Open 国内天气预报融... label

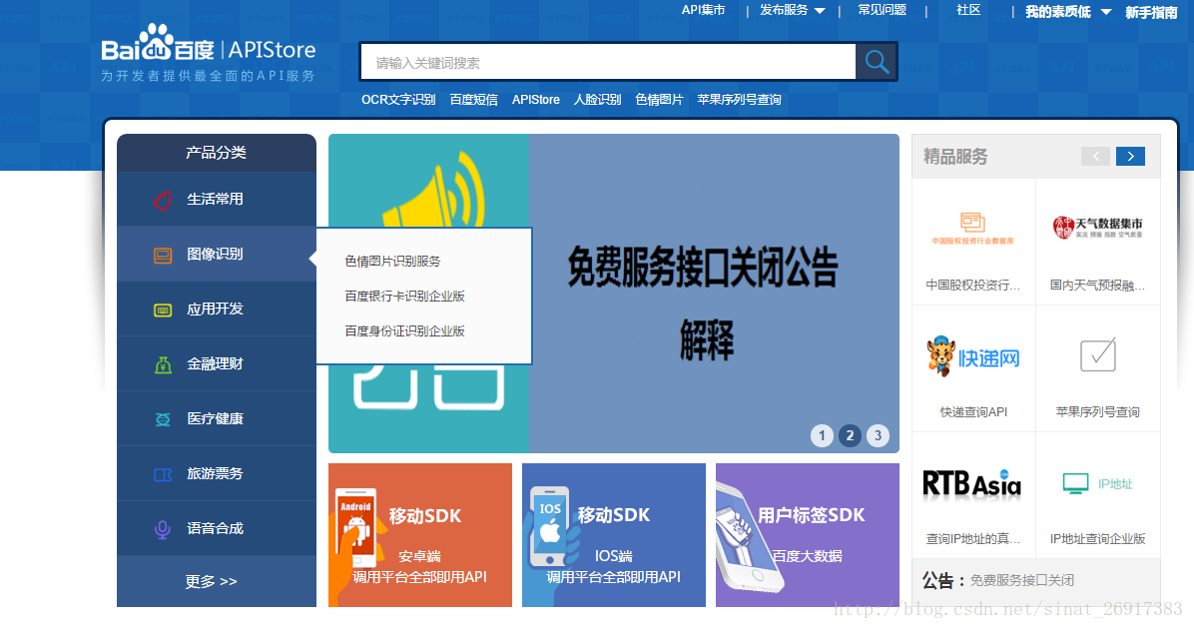[x=1097, y=286]
